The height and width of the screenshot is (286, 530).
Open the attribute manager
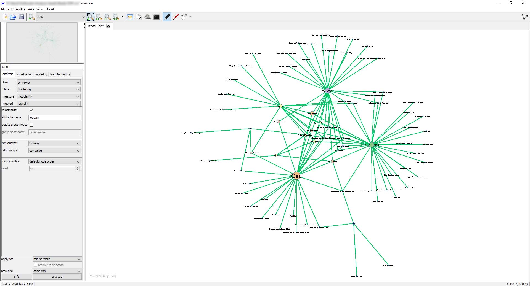coord(130,17)
